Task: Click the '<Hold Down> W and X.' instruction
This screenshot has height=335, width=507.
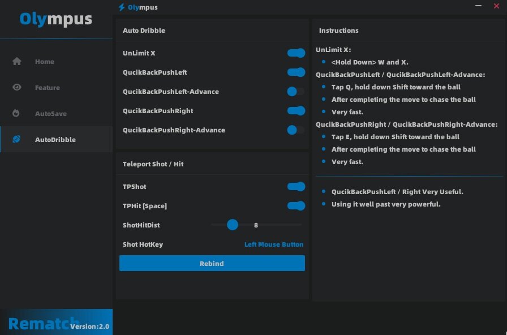Action: click(x=369, y=62)
